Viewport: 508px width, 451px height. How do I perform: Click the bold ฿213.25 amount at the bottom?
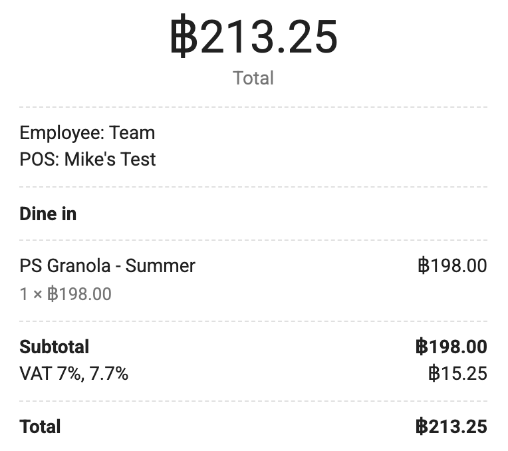(451, 426)
